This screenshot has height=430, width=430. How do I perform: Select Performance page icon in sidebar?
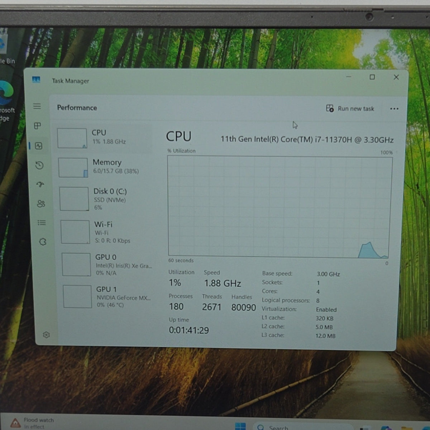[39, 146]
